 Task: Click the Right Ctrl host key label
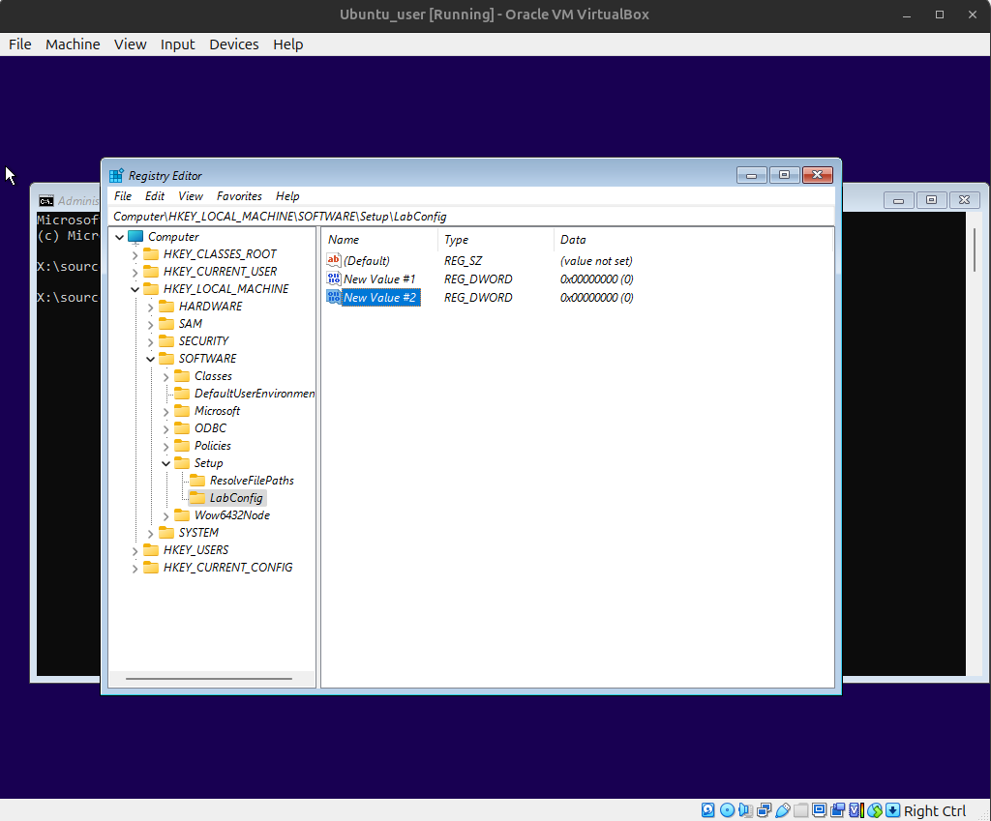coord(935,811)
